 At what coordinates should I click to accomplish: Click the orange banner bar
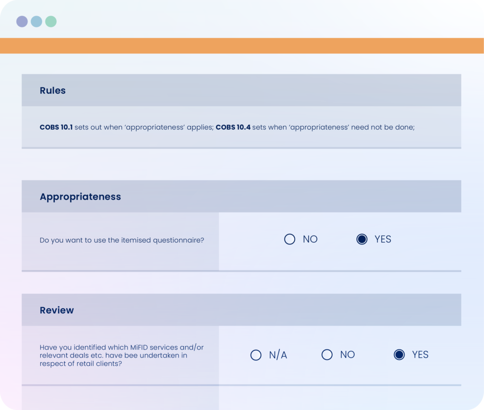242,46
